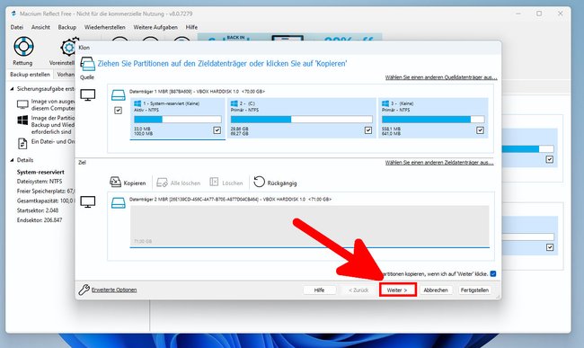The height and width of the screenshot is (348, 584).
Task: Collapse the Details section
Action: coord(12,160)
